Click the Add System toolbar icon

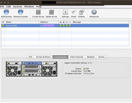[6, 12]
